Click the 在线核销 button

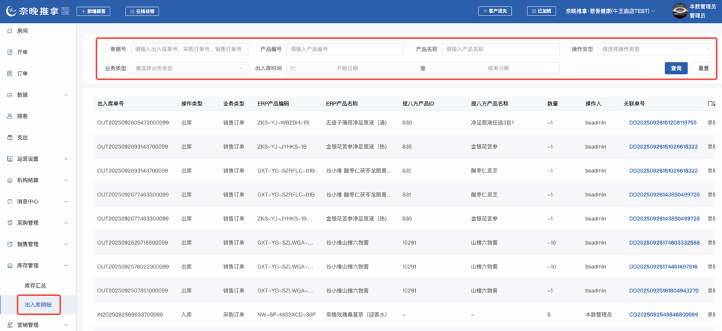(x=142, y=11)
